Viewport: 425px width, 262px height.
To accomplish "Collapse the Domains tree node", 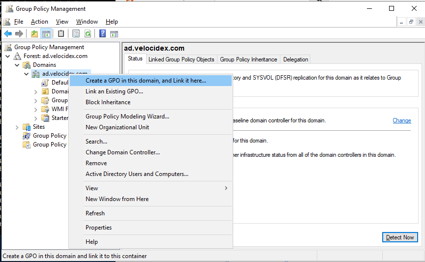I will [x=17, y=65].
